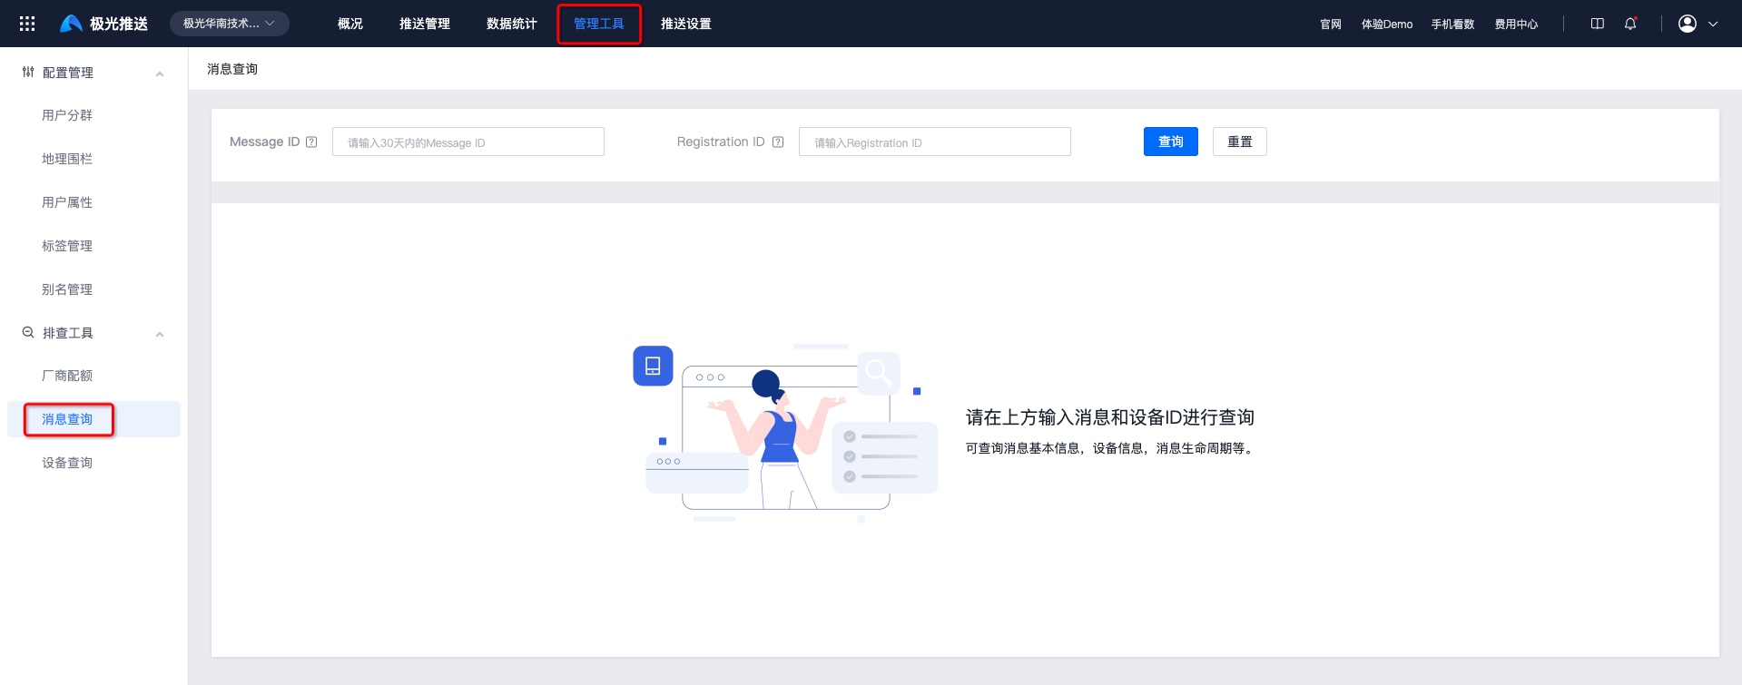Open the 推送管理 tab
Image resolution: width=1742 pixels, height=685 pixels.
tap(425, 24)
